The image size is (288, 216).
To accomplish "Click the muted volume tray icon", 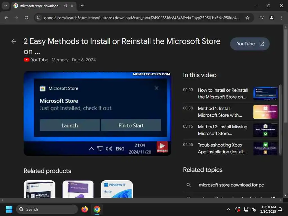I will [254, 209].
